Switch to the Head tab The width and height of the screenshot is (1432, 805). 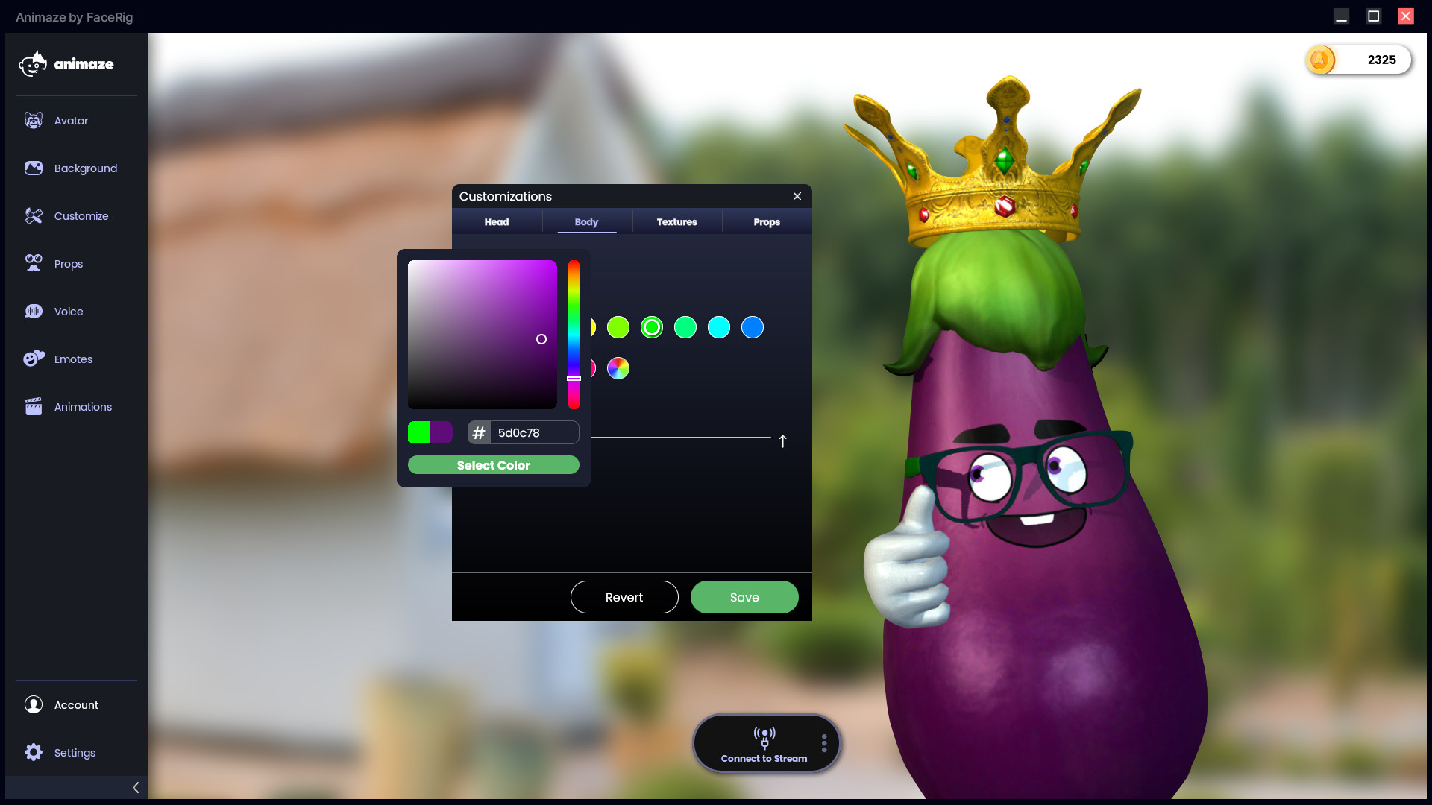point(496,221)
